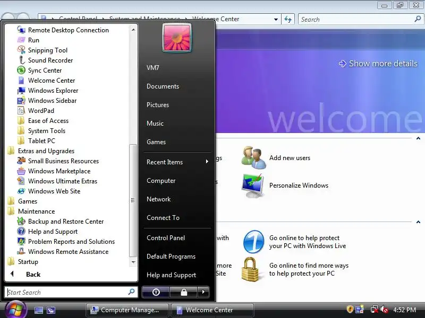This screenshot has width=425, height=318.
Task: Open Pictures from Start menu
Action: (158, 104)
